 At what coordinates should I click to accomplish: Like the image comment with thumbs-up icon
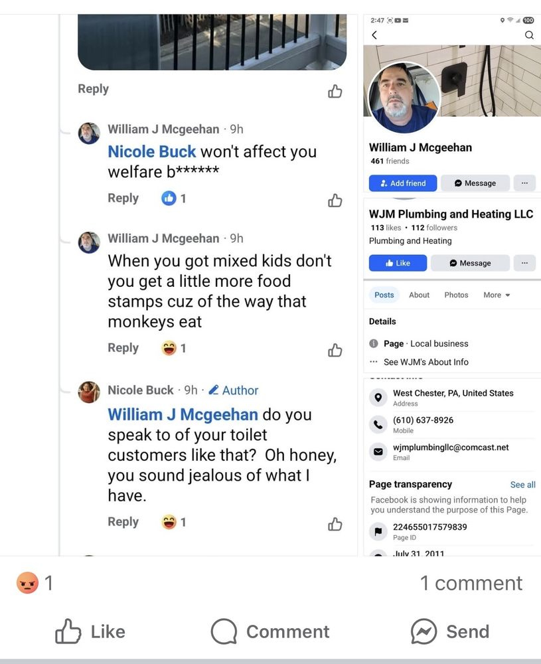click(x=335, y=92)
